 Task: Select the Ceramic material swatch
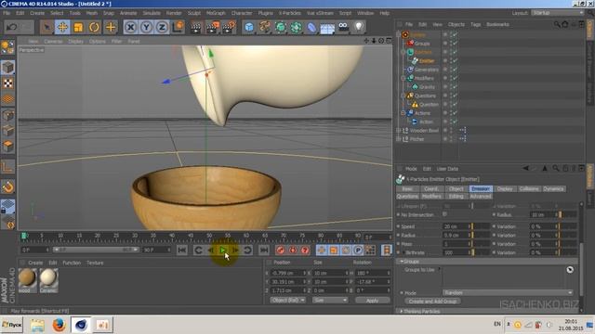(48, 280)
